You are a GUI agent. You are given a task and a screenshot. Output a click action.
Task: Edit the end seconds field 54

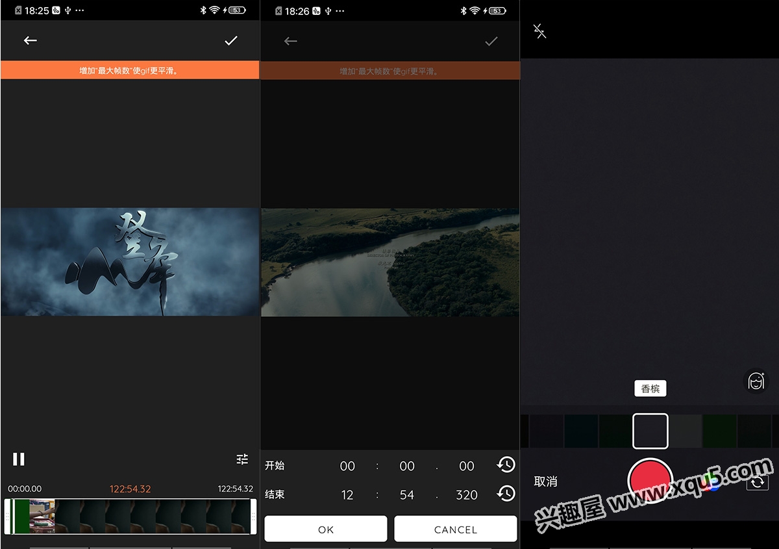(x=407, y=495)
